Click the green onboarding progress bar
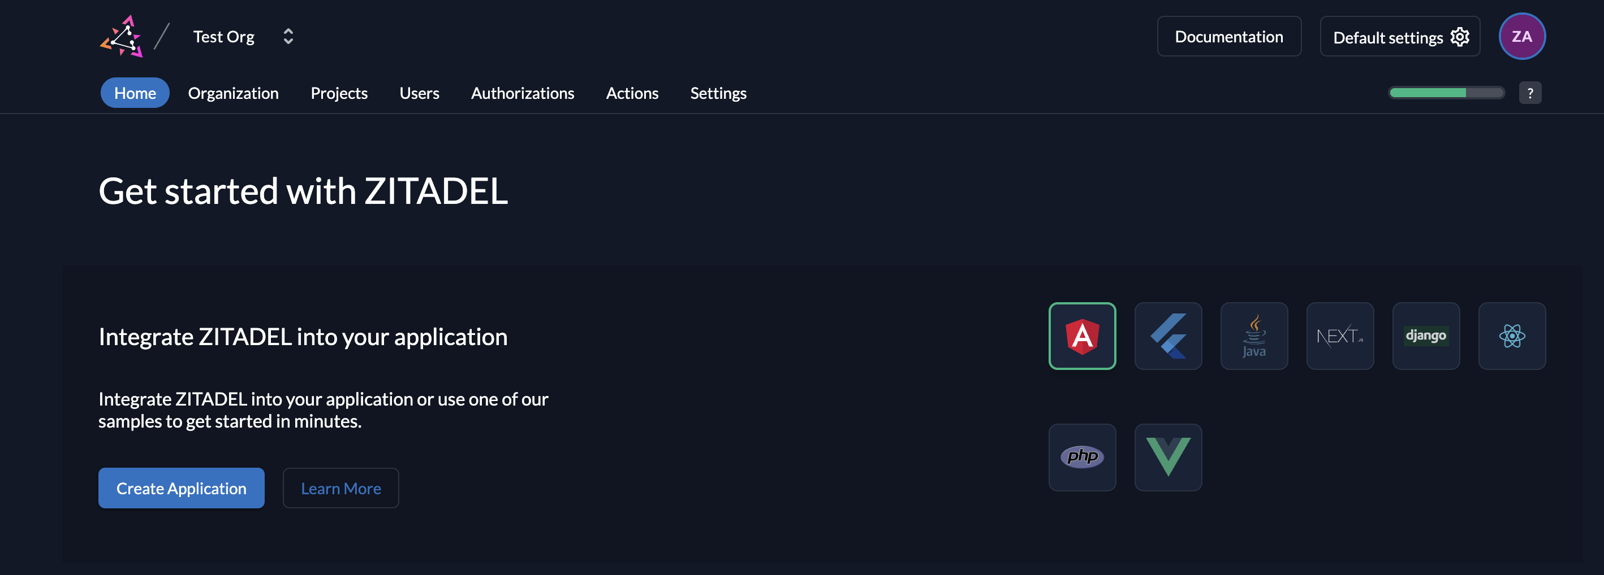 pyautogui.click(x=1446, y=93)
